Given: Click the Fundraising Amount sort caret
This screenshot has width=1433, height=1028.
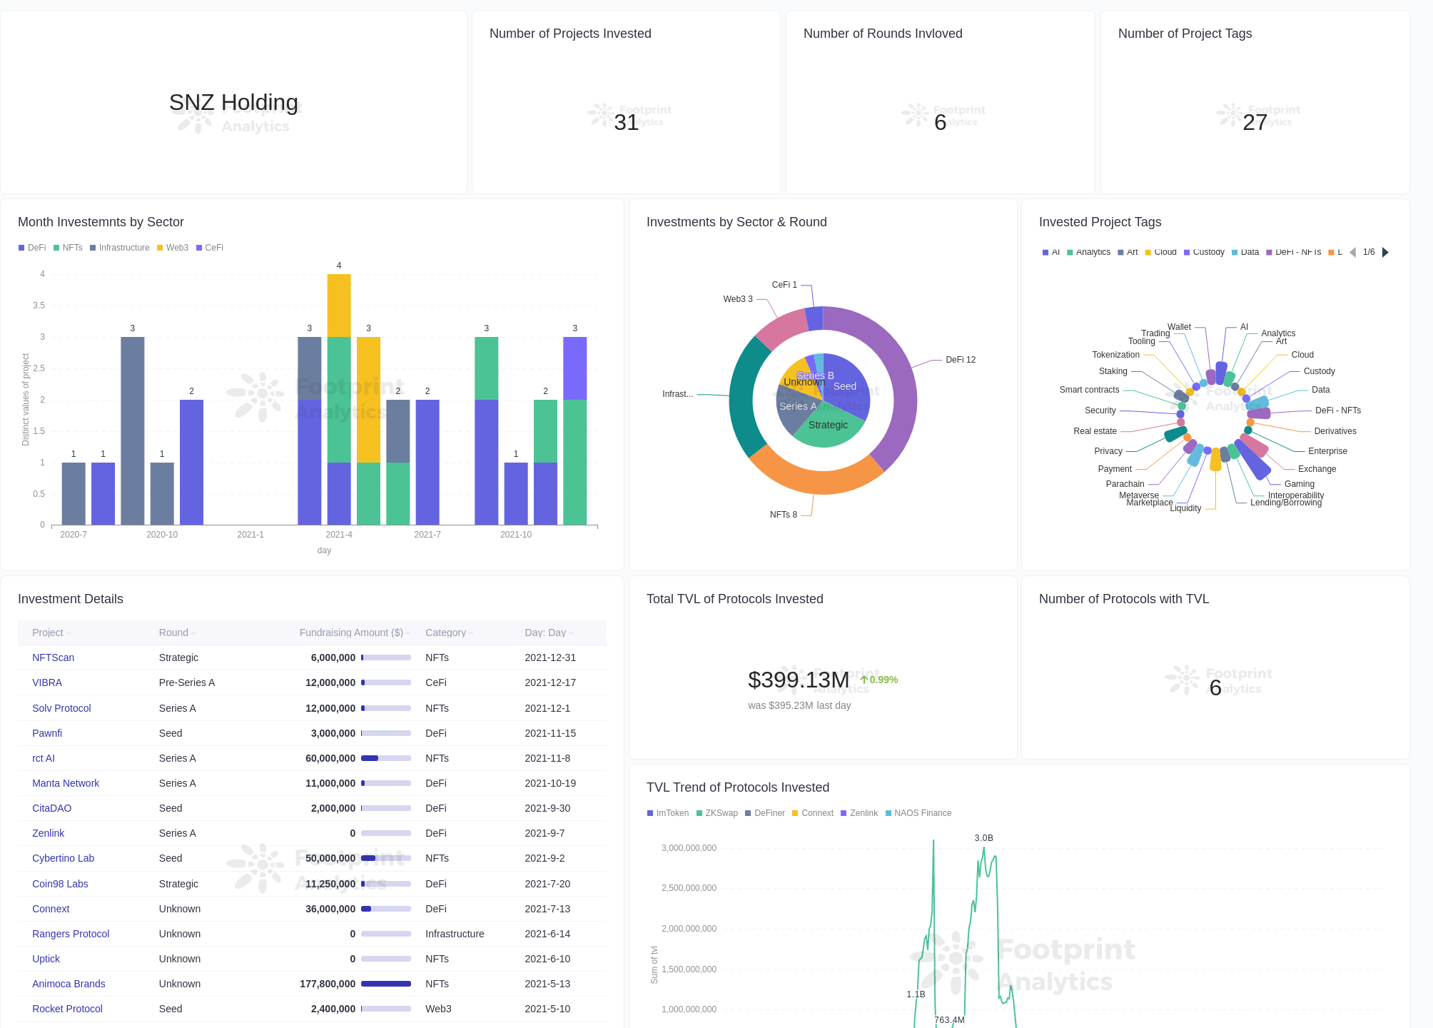Looking at the screenshot, I should click(408, 633).
